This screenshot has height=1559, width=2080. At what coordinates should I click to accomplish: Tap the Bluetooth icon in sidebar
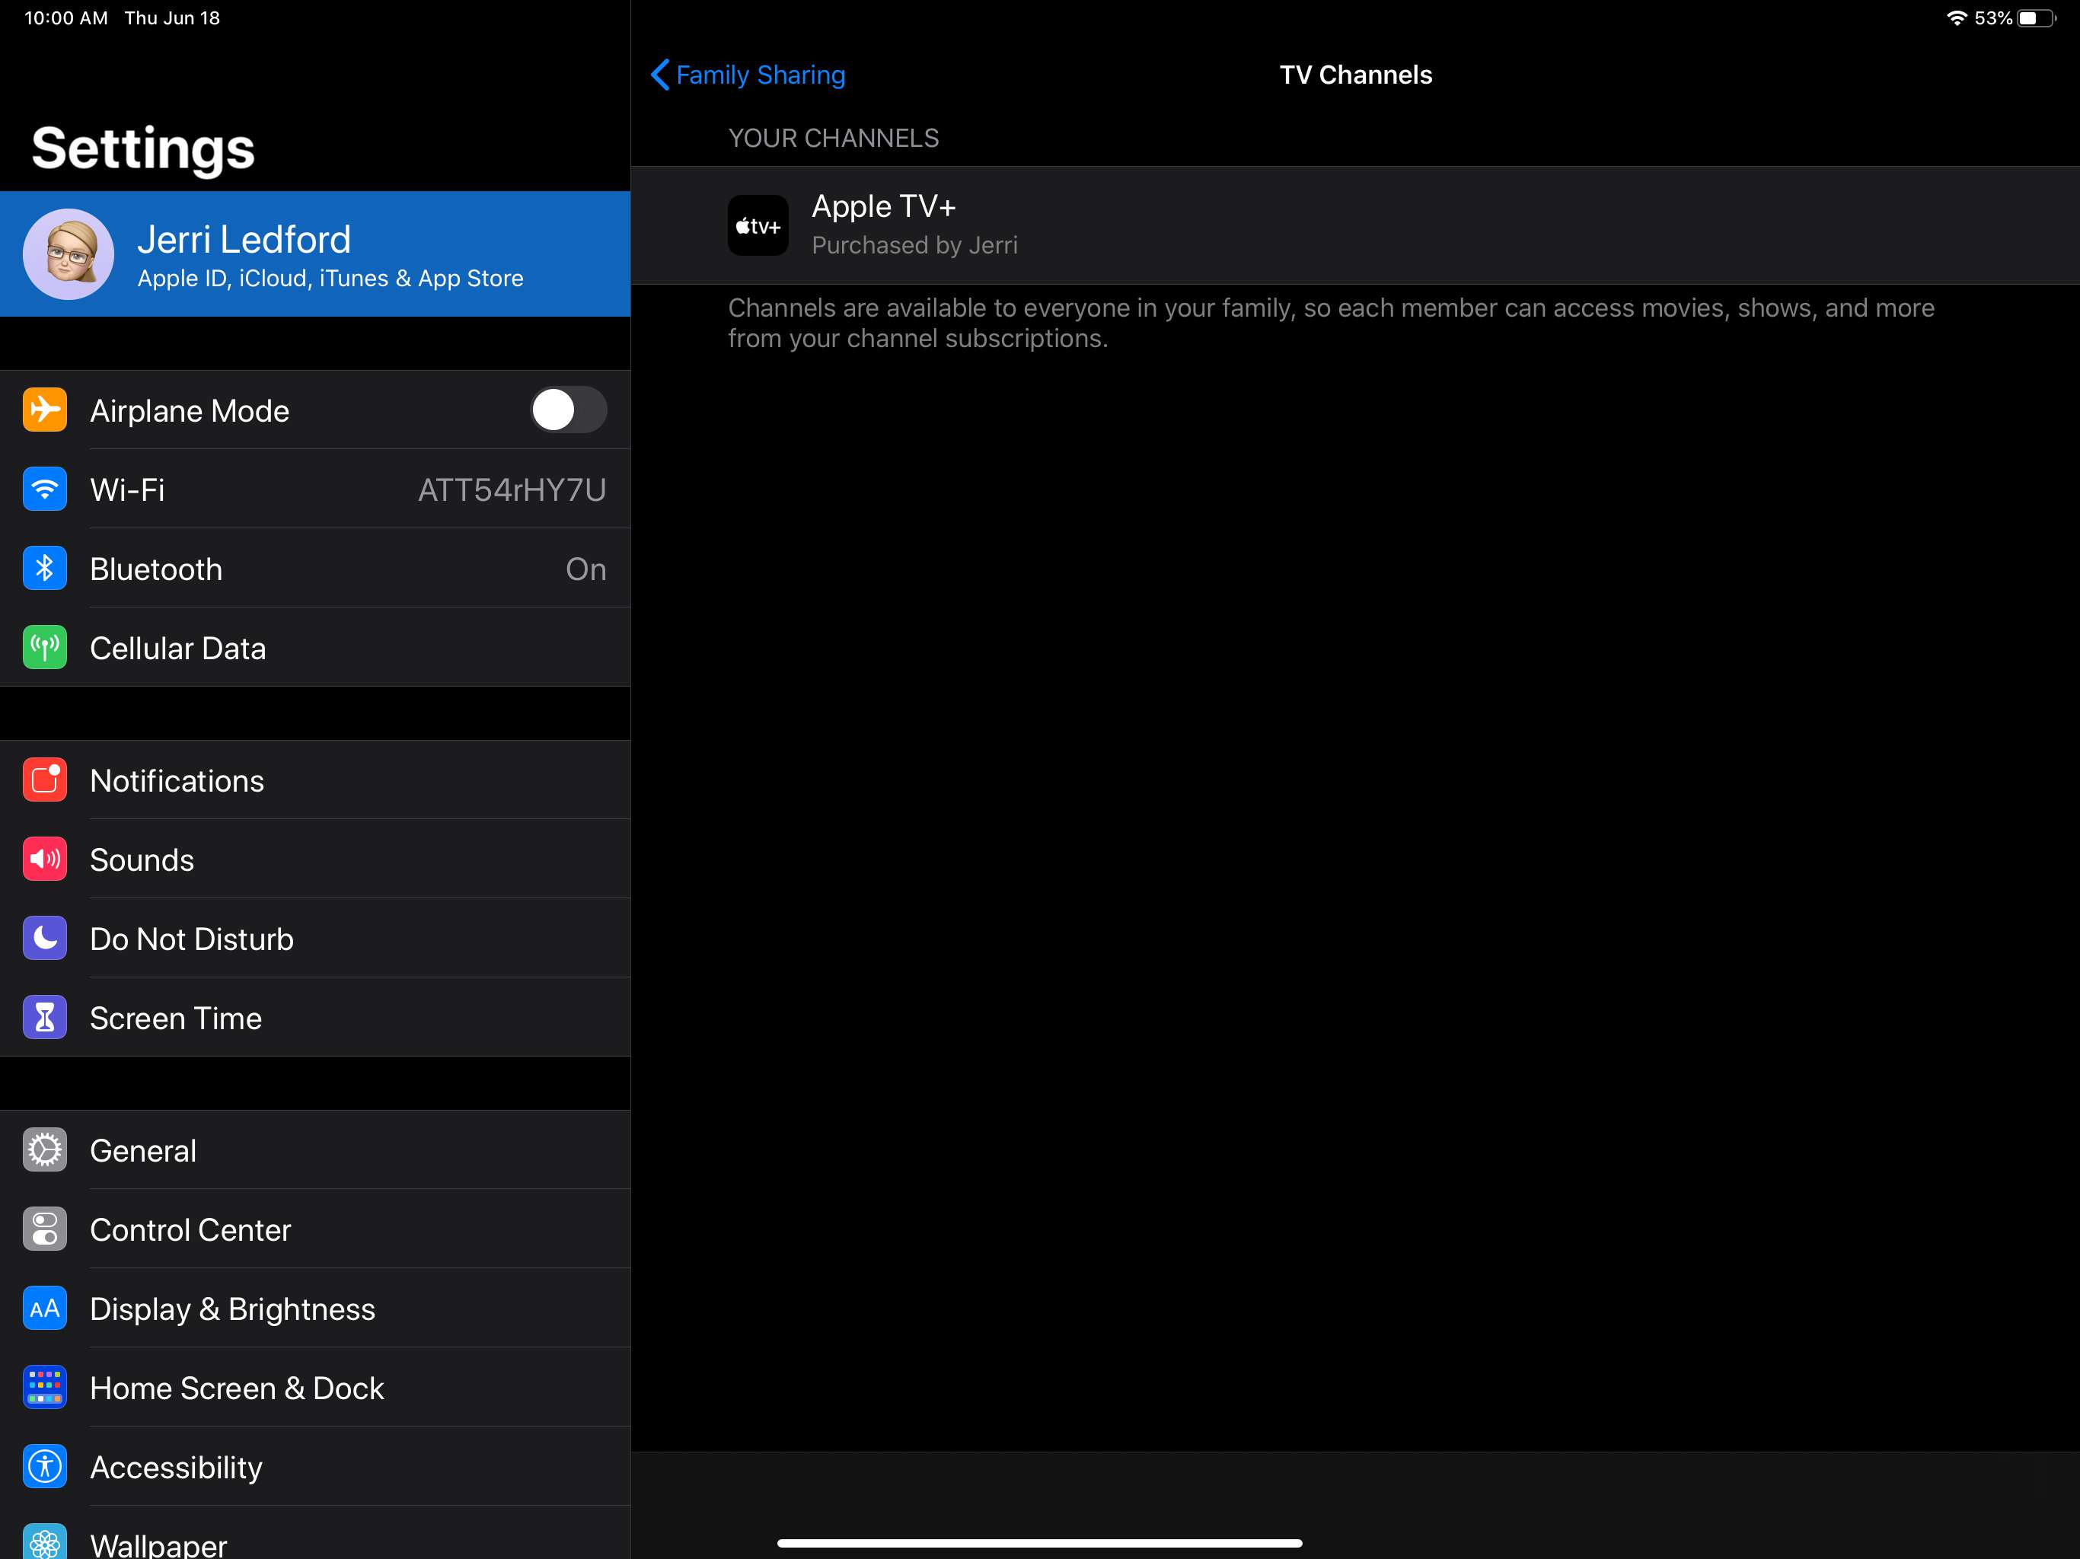[x=44, y=568]
